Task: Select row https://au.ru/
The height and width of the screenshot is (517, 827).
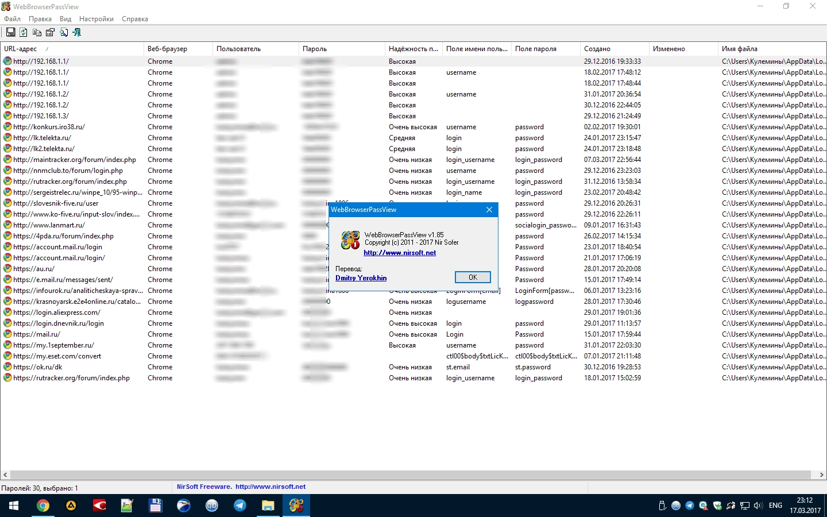Action: pos(413,269)
